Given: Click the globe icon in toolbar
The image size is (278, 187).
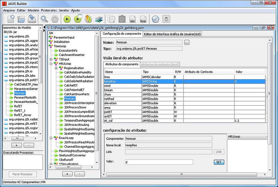Looking at the screenshot, I should pos(155,19).
